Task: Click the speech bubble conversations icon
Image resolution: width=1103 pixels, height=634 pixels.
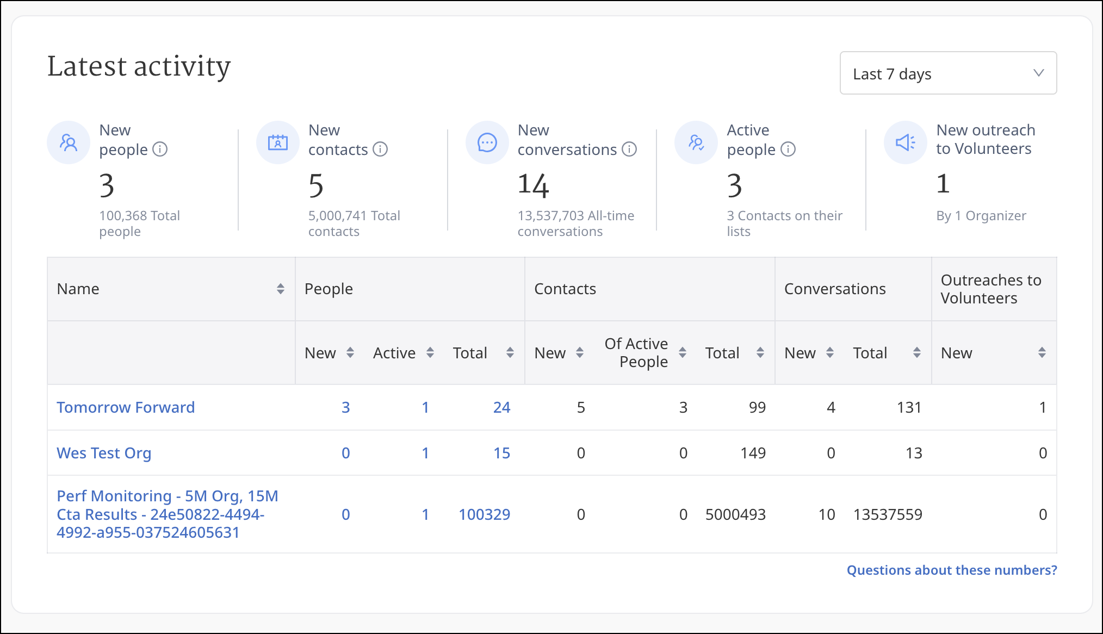Action: (x=487, y=142)
